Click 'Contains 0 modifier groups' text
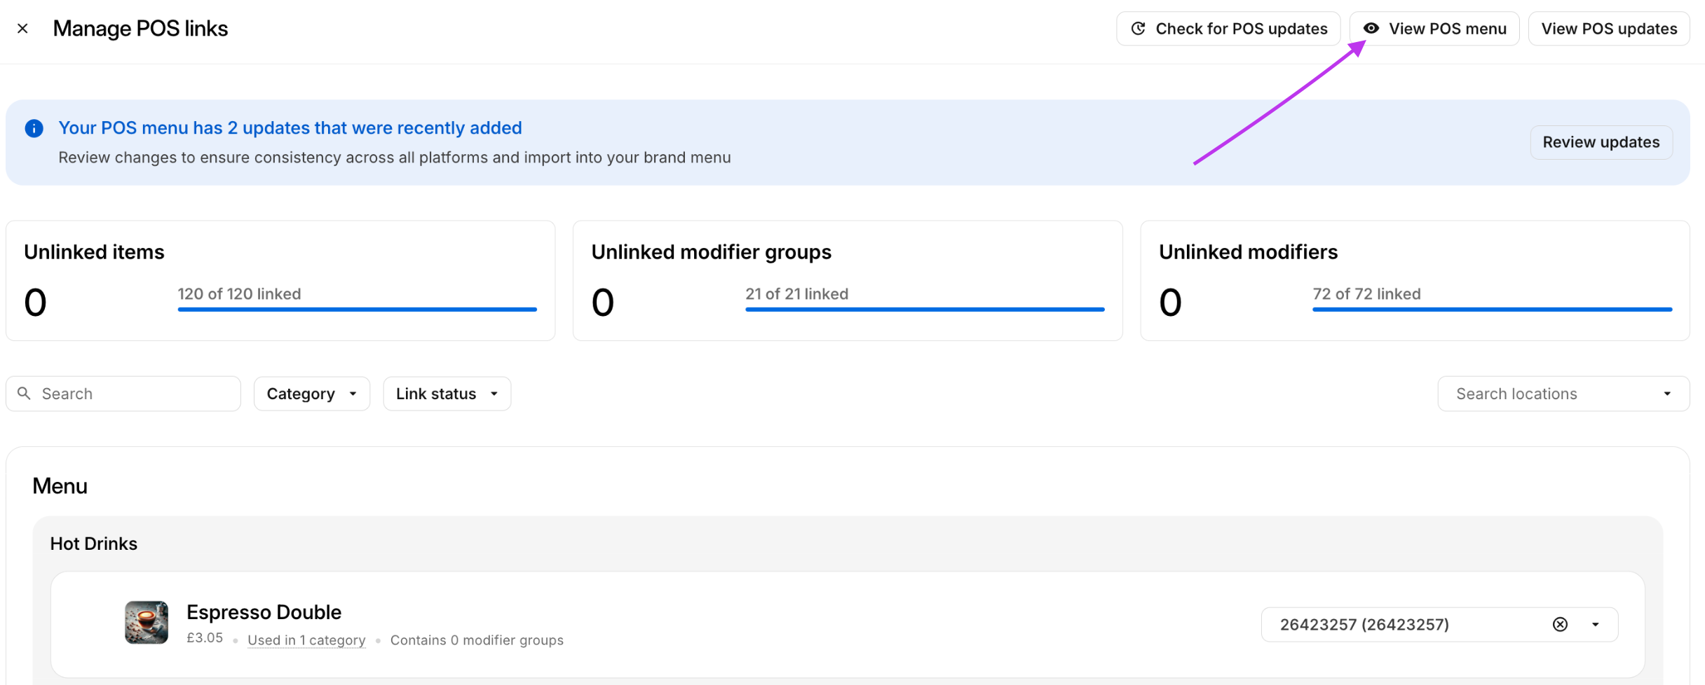The height and width of the screenshot is (685, 1705). (x=477, y=640)
